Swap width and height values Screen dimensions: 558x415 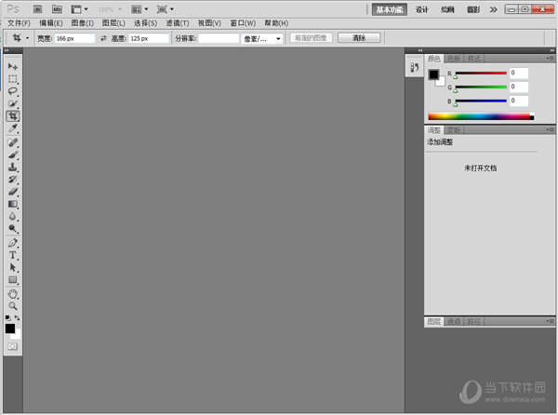(103, 38)
